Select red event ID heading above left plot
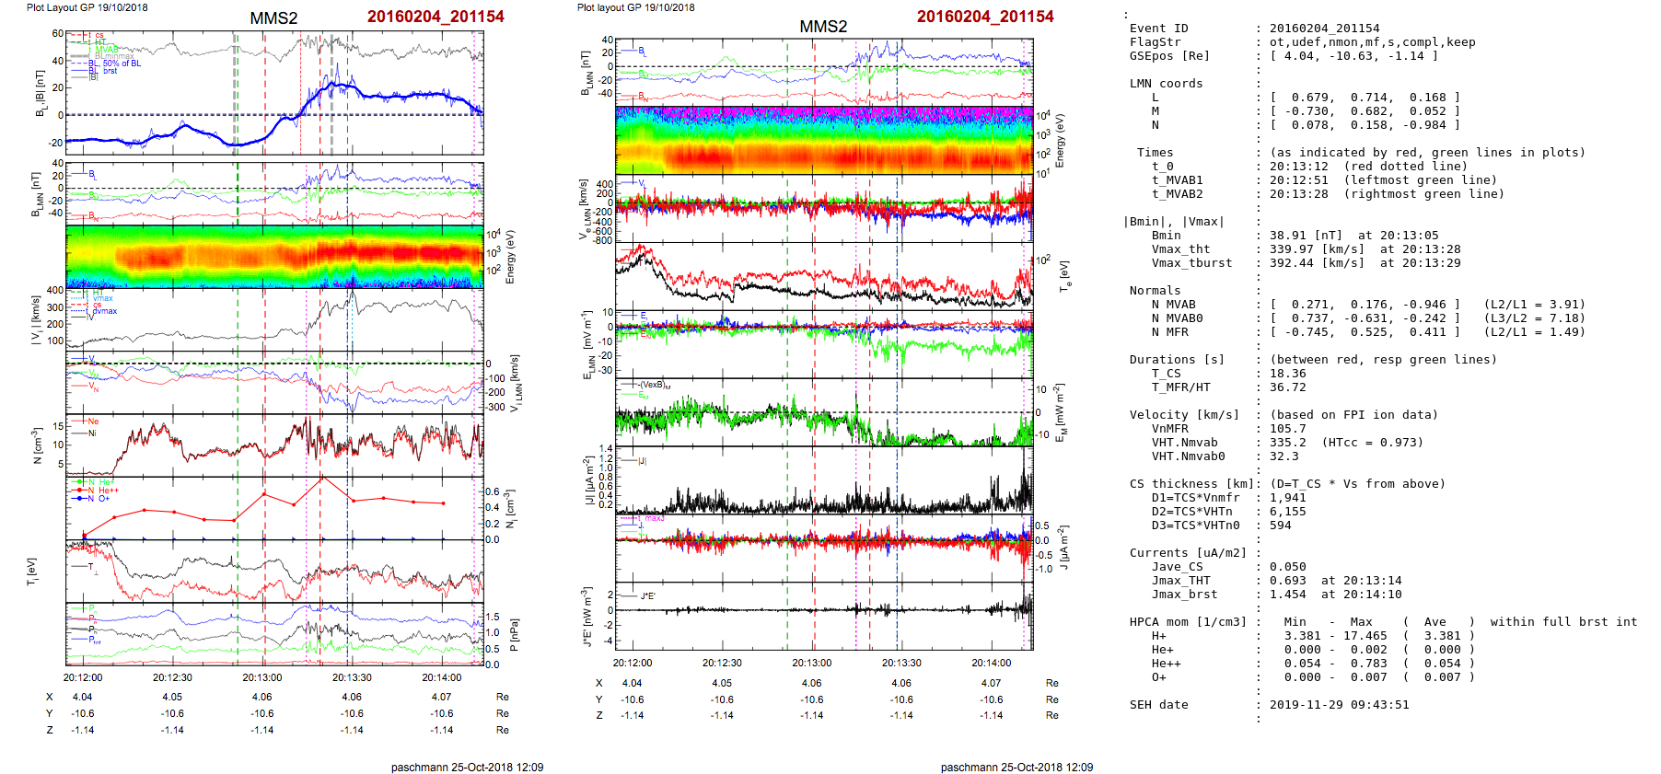Viewport: 1661px width, 774px height. point(436,17)
